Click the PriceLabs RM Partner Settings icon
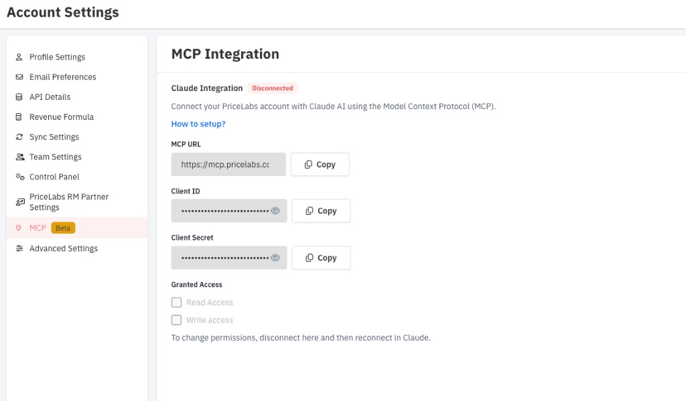Viewport: 686px width, 401px height. tap(20, 202)
